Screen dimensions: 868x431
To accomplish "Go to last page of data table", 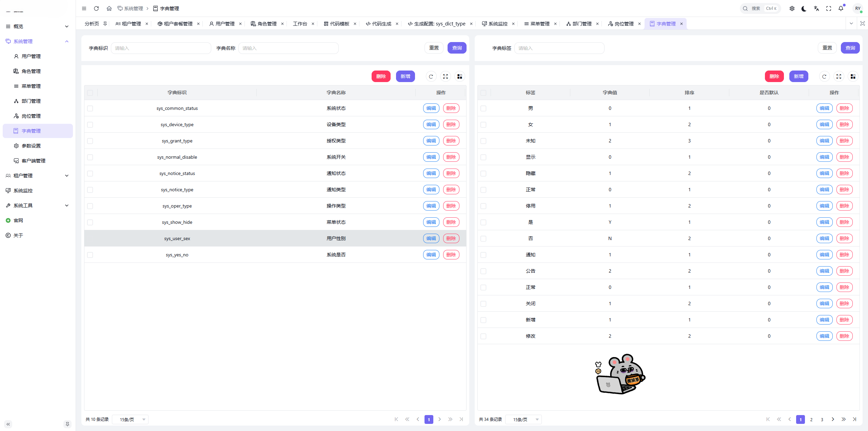I will point(854,419).
